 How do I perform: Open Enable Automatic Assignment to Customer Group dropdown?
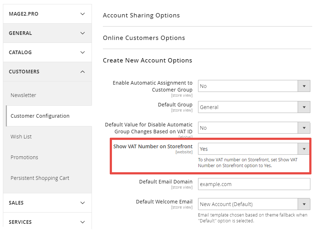[254, 86]
